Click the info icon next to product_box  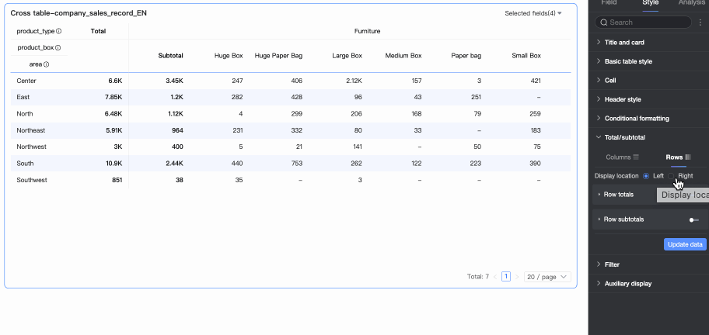click(58, 47)
